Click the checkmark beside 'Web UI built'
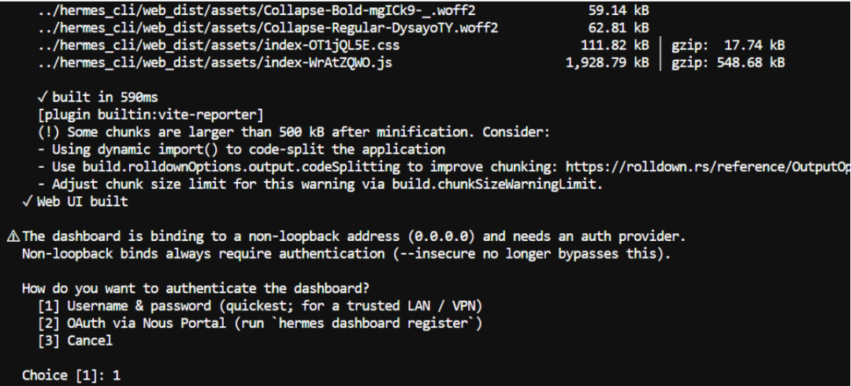 coord(28,202)
